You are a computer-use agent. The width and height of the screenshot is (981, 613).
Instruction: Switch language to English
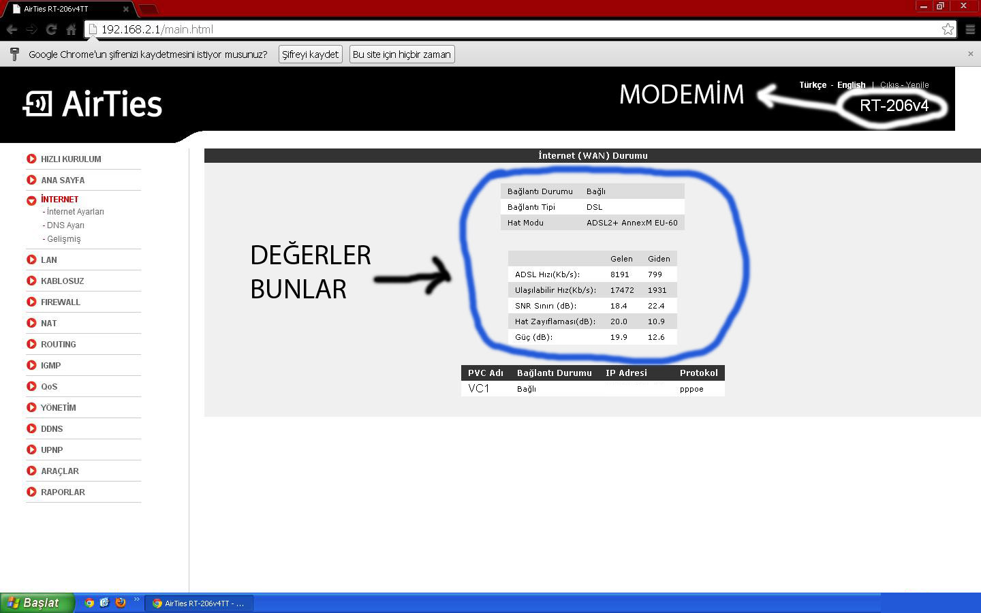pos(851,85)
